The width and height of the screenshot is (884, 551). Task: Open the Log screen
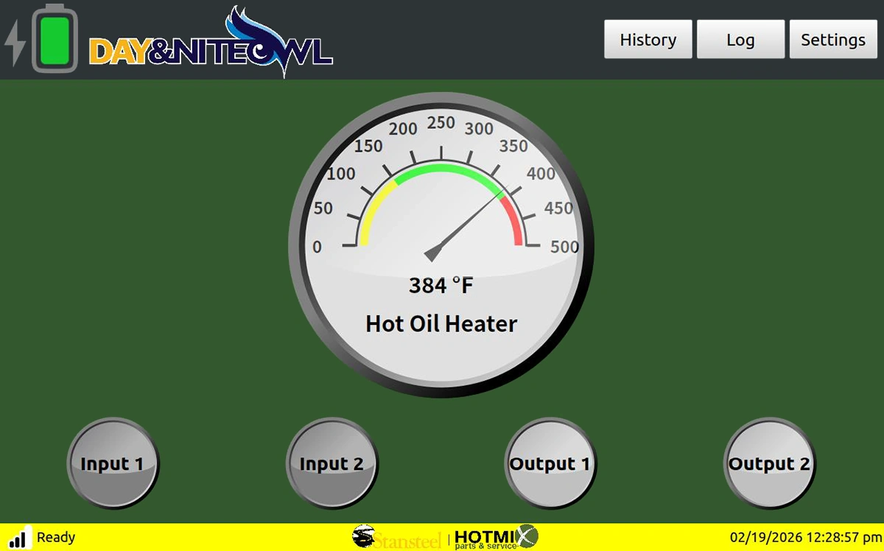740,39
